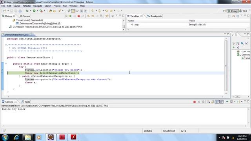Click the Pin Console icon
251x141 pixels.
(x=227, y=102)
